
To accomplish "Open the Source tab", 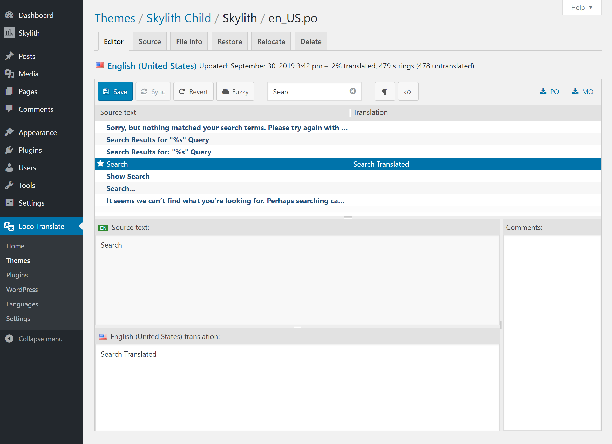I will (149, 41).
